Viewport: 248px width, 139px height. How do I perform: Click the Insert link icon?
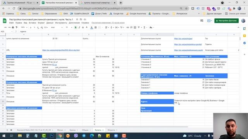click(x=127, y=27)
